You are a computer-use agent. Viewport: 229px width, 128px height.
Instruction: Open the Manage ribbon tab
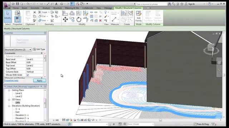point(108,8)
